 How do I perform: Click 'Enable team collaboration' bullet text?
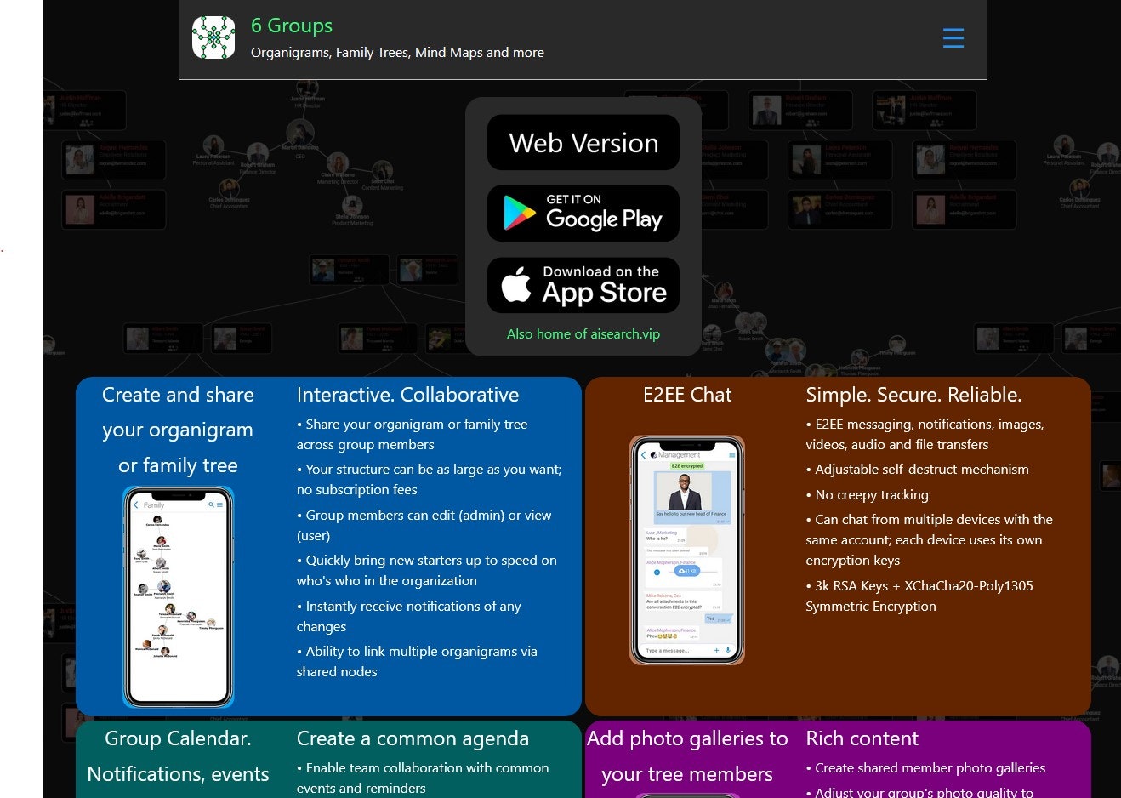point(423,778)
